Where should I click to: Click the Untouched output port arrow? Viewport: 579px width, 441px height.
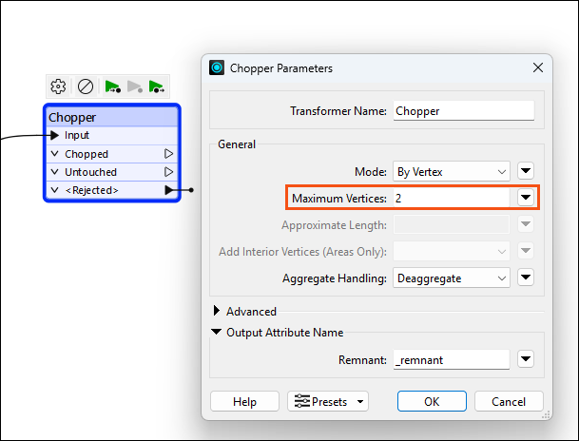click(x=168, y=172)
